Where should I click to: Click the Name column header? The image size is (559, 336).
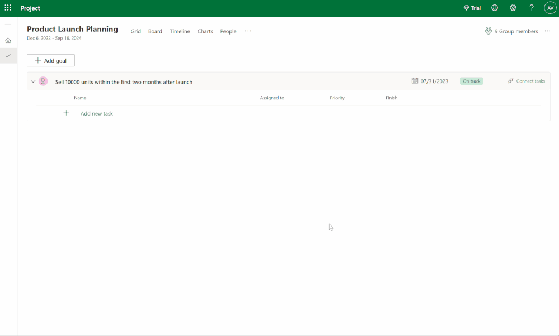click(80, 98)
